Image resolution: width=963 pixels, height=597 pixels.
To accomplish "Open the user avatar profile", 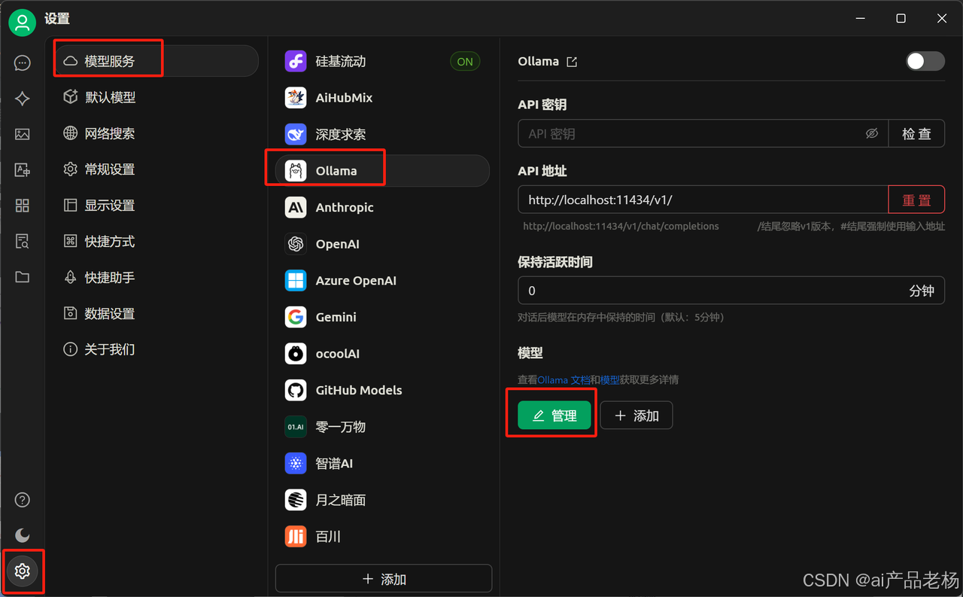I will tap(23, 23).
